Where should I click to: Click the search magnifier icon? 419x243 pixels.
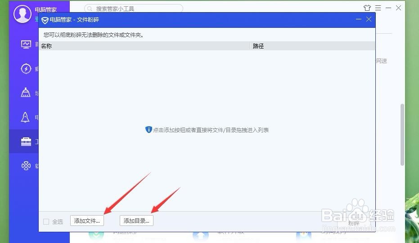[x=90, y=9]
